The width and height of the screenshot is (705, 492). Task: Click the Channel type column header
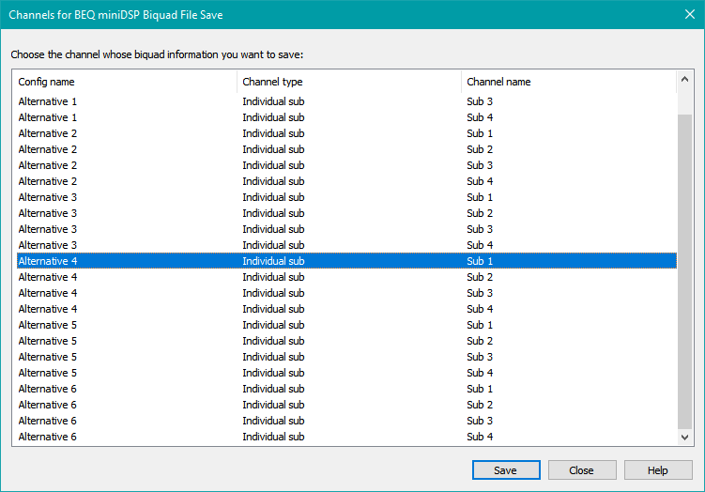coord(349,82)
